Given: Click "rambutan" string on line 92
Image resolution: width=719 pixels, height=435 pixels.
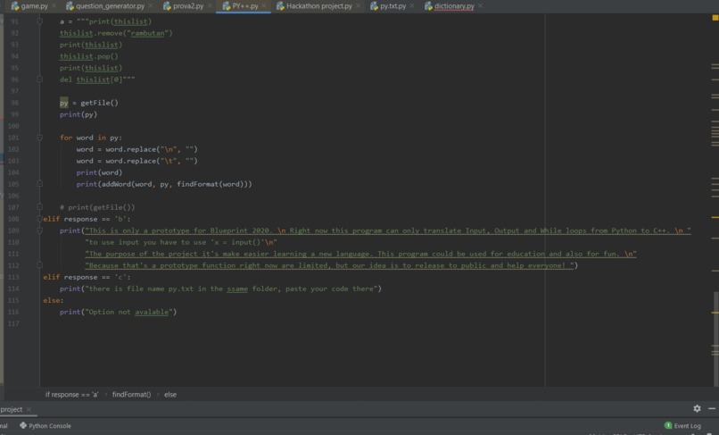Looking at the screenshot, I should (147, 33).
